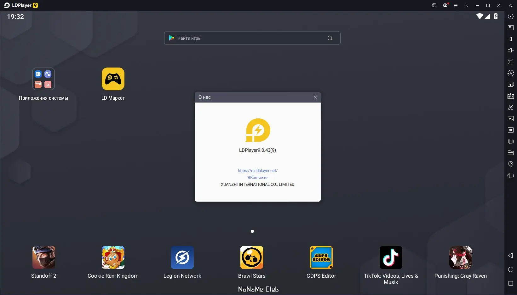Click the magnifier search icon in search bar
The image size is (517, 295).
coord(330,38)
